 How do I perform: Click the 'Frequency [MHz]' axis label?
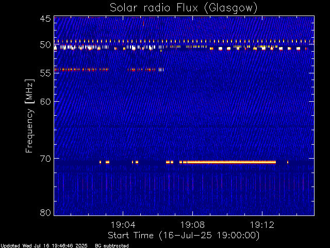pos(29,116)
